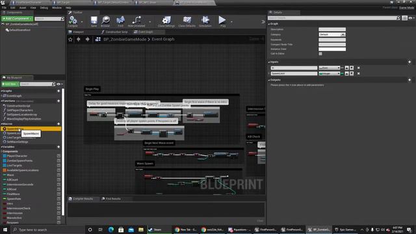Click the search icon in the Components panel

[62, 19]
